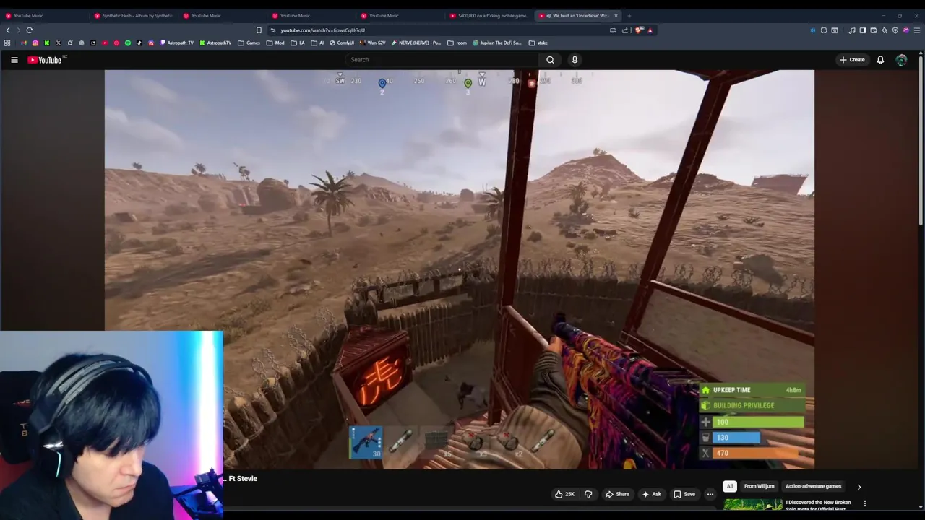
Task: Share this video
Action: 617,494
